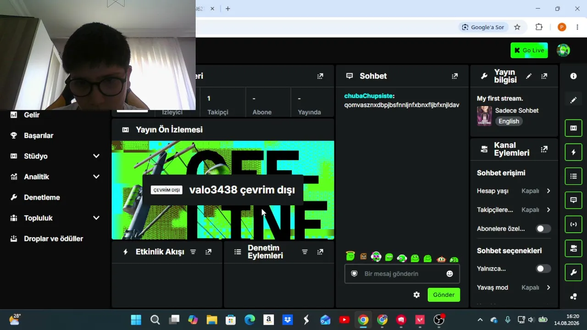Pick the green emote wearing white headphones
This screenshot has height=330, width=587.
tap(402, 258)
